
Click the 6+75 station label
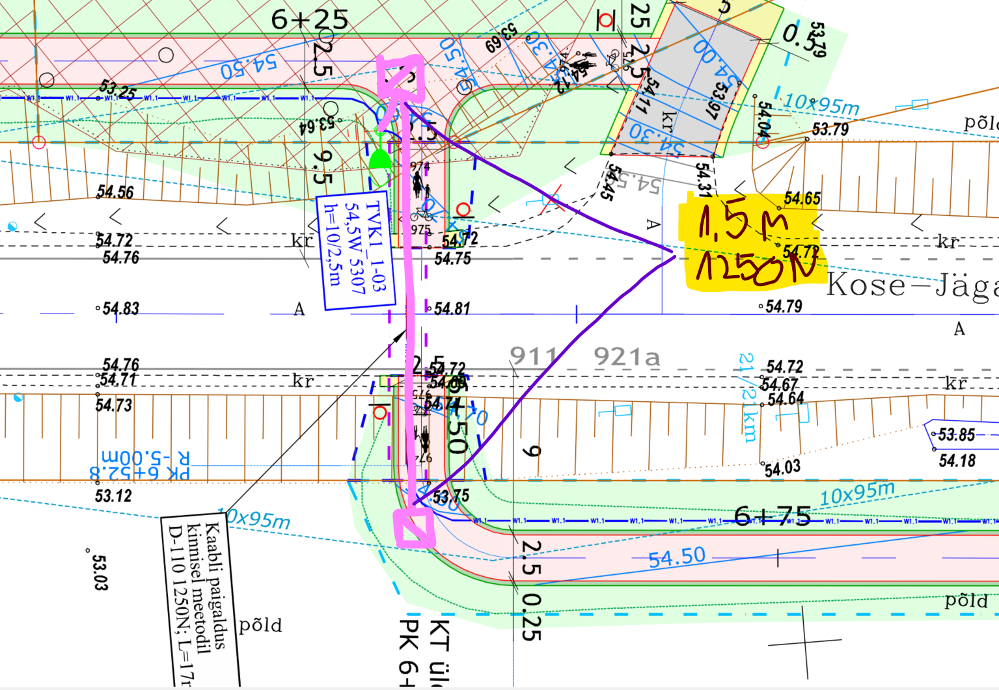[772, 517]
